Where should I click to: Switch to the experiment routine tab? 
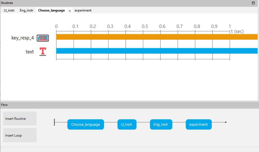[83, 11]
